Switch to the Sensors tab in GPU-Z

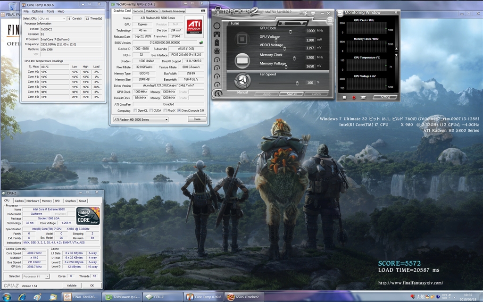pyautogui.click(x=138, y=10)
